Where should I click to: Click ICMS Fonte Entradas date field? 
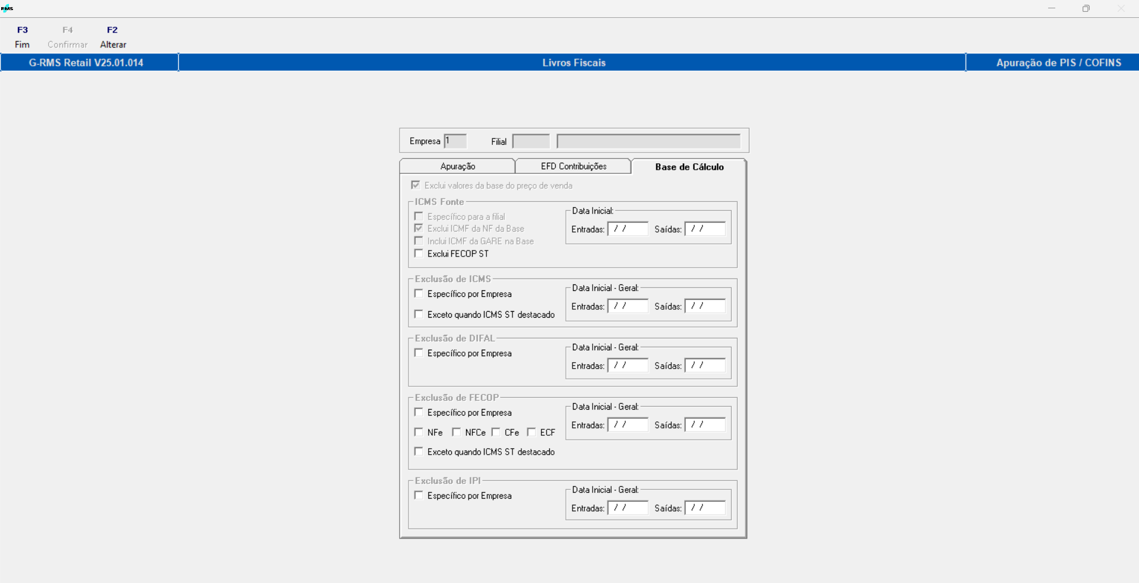pos(628,229)
